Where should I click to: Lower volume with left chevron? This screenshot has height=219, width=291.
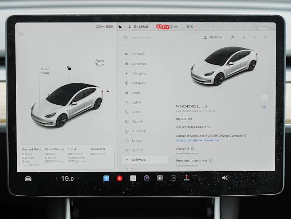[215, 178]
